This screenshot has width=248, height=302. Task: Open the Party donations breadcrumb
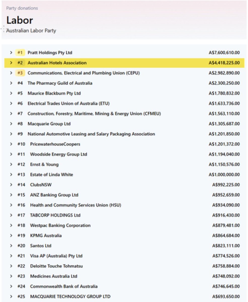(22, 8)
